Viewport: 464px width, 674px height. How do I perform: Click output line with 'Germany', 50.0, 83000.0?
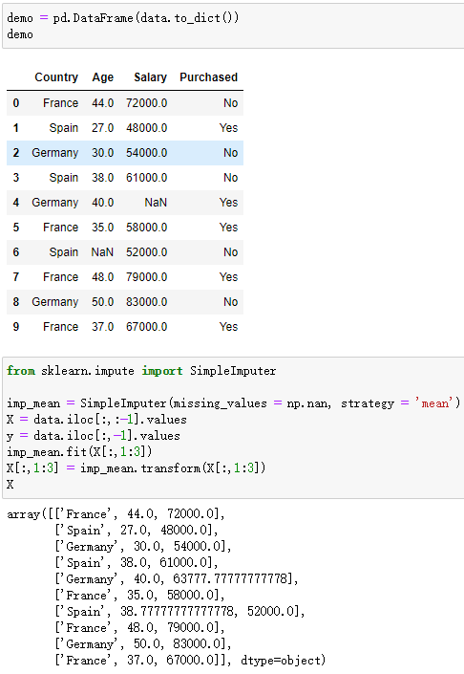(143, 644)
